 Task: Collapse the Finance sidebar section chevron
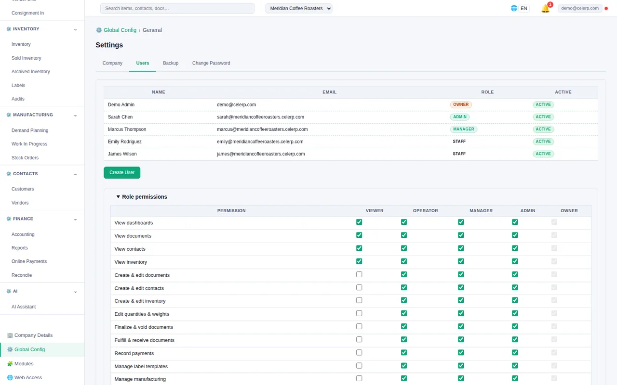click(75, 219)
